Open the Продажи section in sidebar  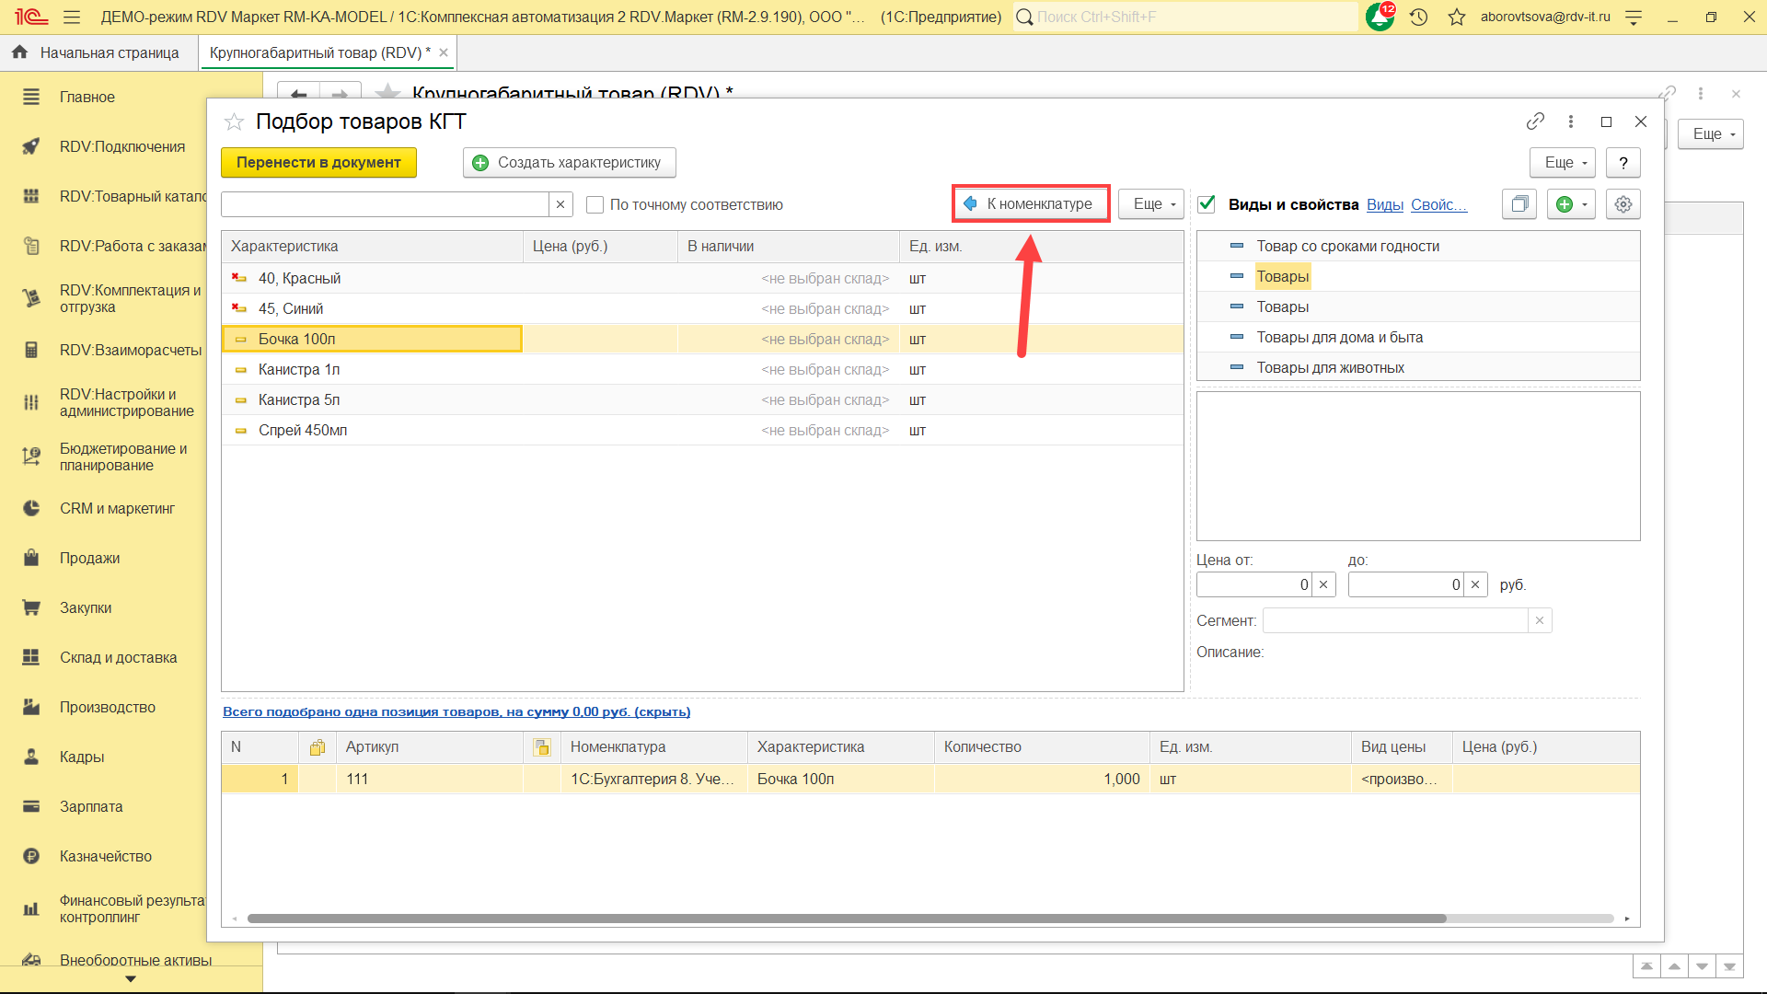89,558
